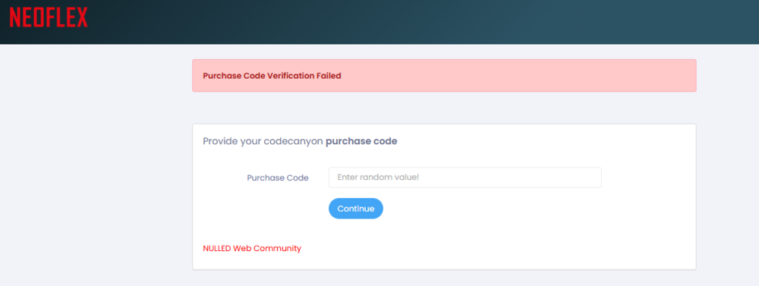
Task: Submit the purchase code with Continue
Action: coord(356,209)
